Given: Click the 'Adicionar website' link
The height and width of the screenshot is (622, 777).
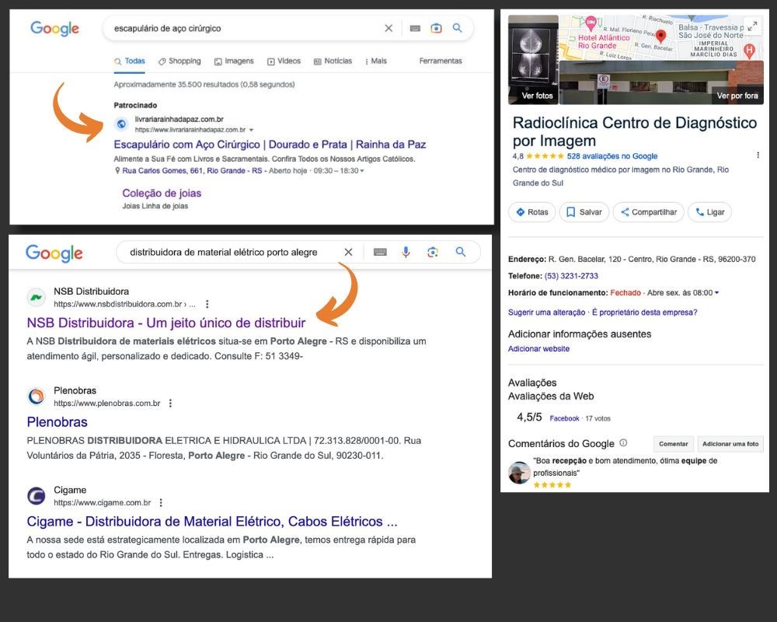Looking at the screenshot, I should 538,349.
